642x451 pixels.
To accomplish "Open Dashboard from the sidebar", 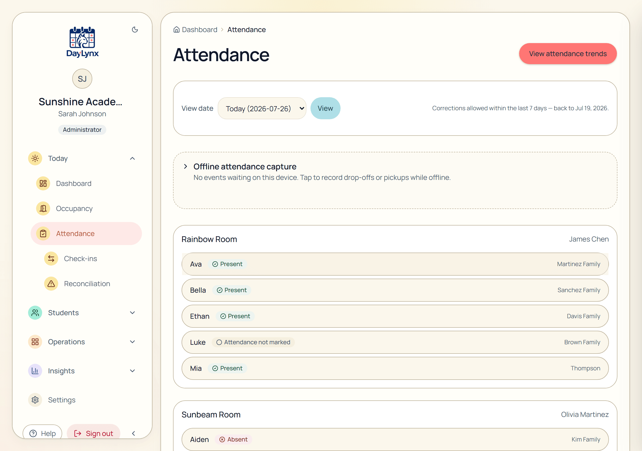I will click(73, 184).
